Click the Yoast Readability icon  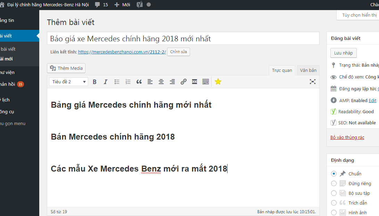pyautogui.click(x=333, y=111)
